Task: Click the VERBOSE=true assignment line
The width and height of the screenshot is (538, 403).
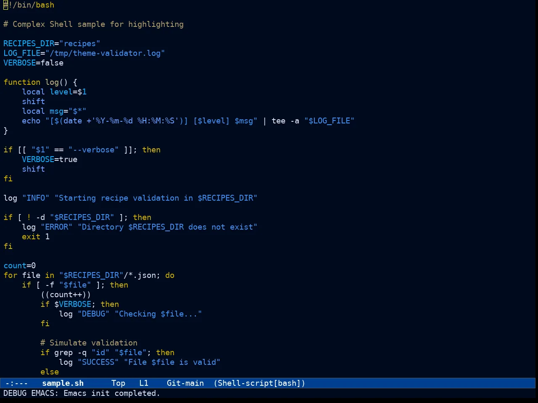Action: tap(50, 160)
